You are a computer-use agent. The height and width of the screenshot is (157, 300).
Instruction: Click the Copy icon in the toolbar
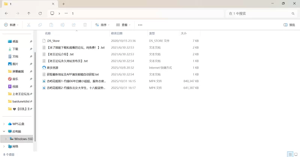coord(40,25)
